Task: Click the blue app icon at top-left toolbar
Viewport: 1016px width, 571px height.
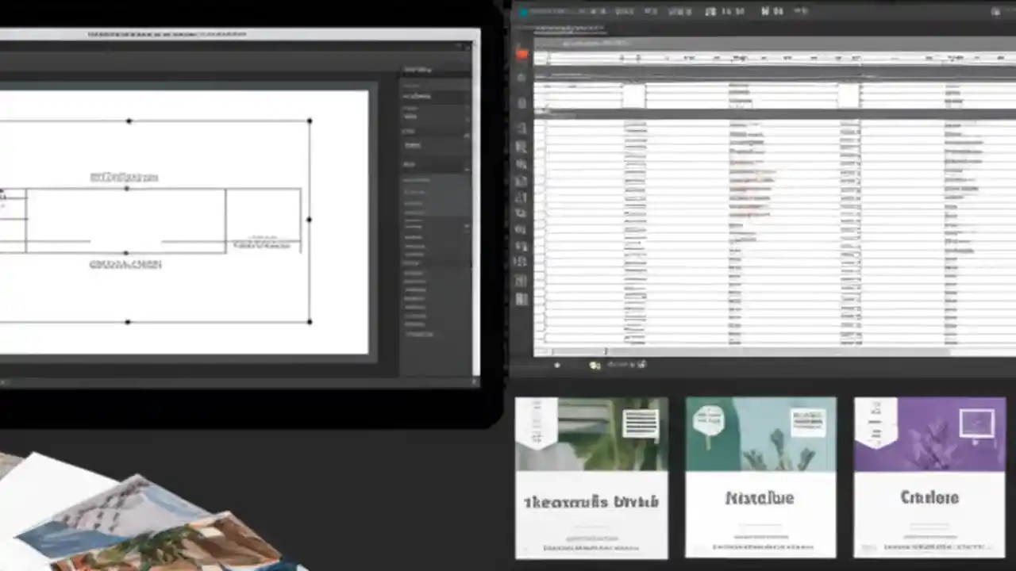Action: coord(524,11)
